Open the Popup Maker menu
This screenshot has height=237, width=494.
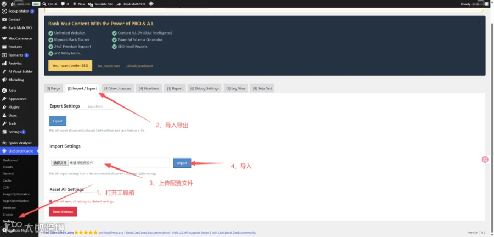(x=19, y=11)
